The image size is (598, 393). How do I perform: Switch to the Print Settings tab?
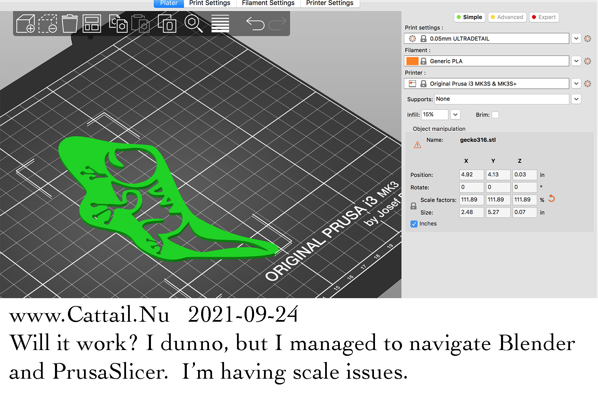(x=210, y=3)
